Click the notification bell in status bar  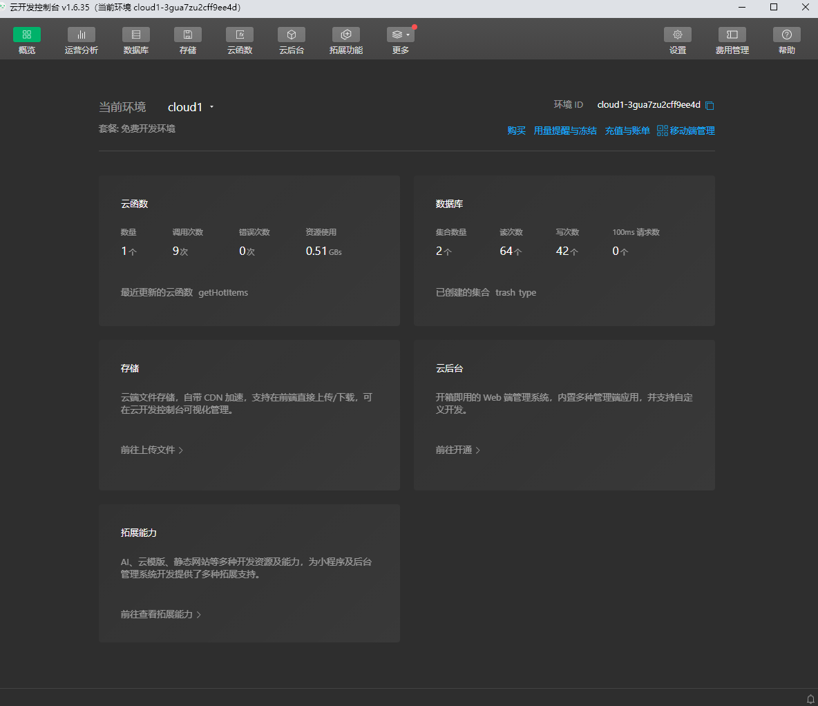810,698
